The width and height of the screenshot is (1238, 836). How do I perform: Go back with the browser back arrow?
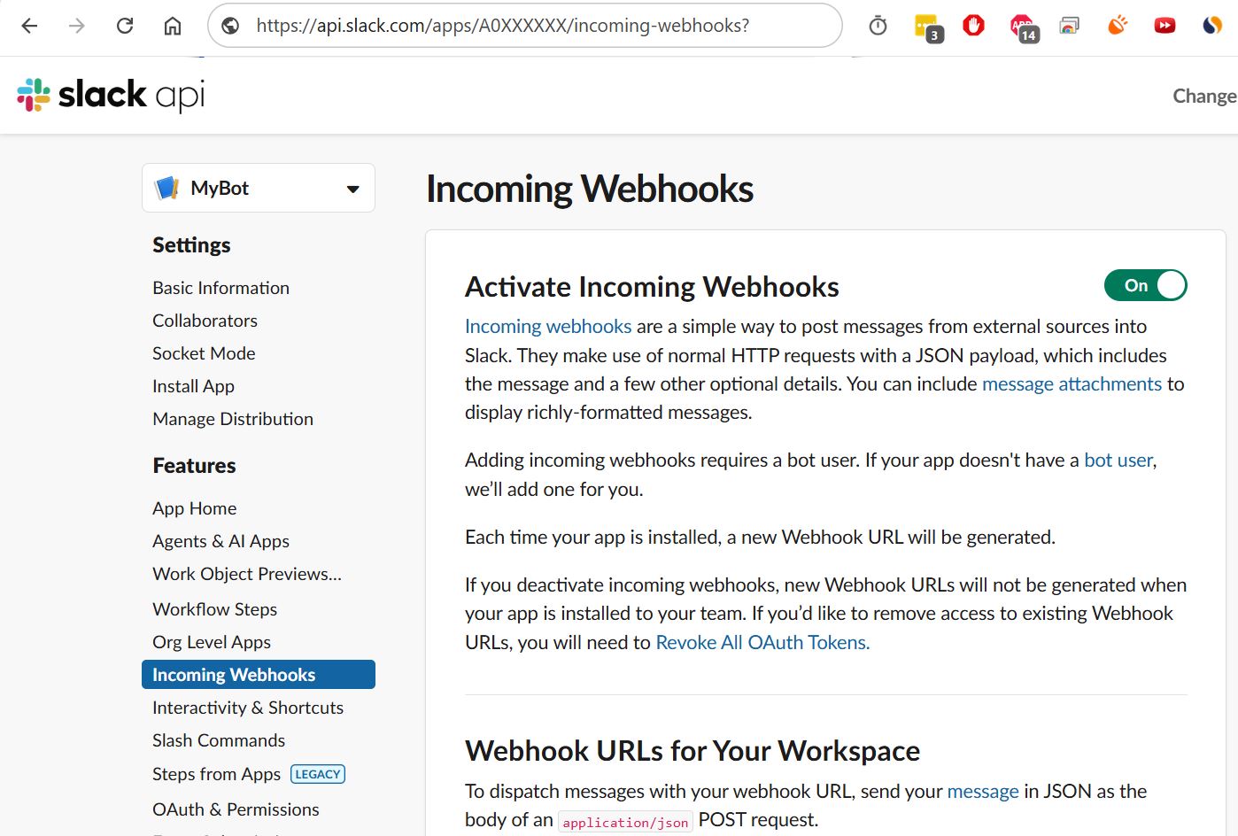tap(29, 26)
